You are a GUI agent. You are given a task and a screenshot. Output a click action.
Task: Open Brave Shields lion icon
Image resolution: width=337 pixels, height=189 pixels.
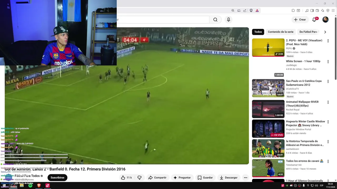click(251, 10)
